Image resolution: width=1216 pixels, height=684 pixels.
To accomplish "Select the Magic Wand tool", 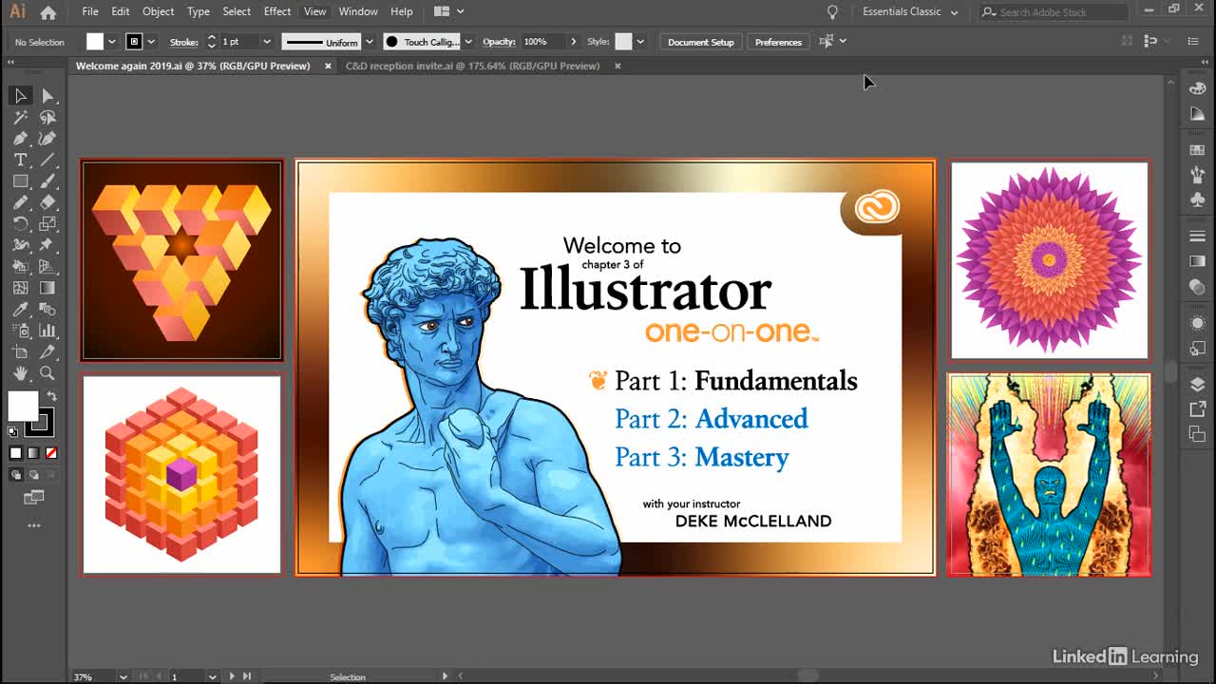I will pos(20,118).
